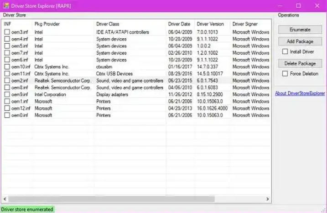This screenshot has width=327, height=213.
Task: Sort by the INF column header
Action: coord(16,24)
